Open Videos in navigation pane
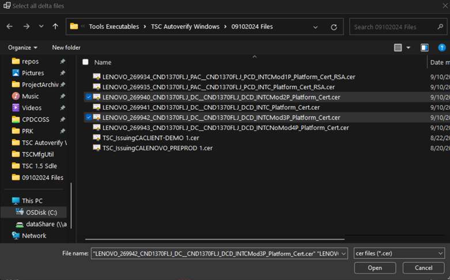450x280 pixels. coord(32,108)
